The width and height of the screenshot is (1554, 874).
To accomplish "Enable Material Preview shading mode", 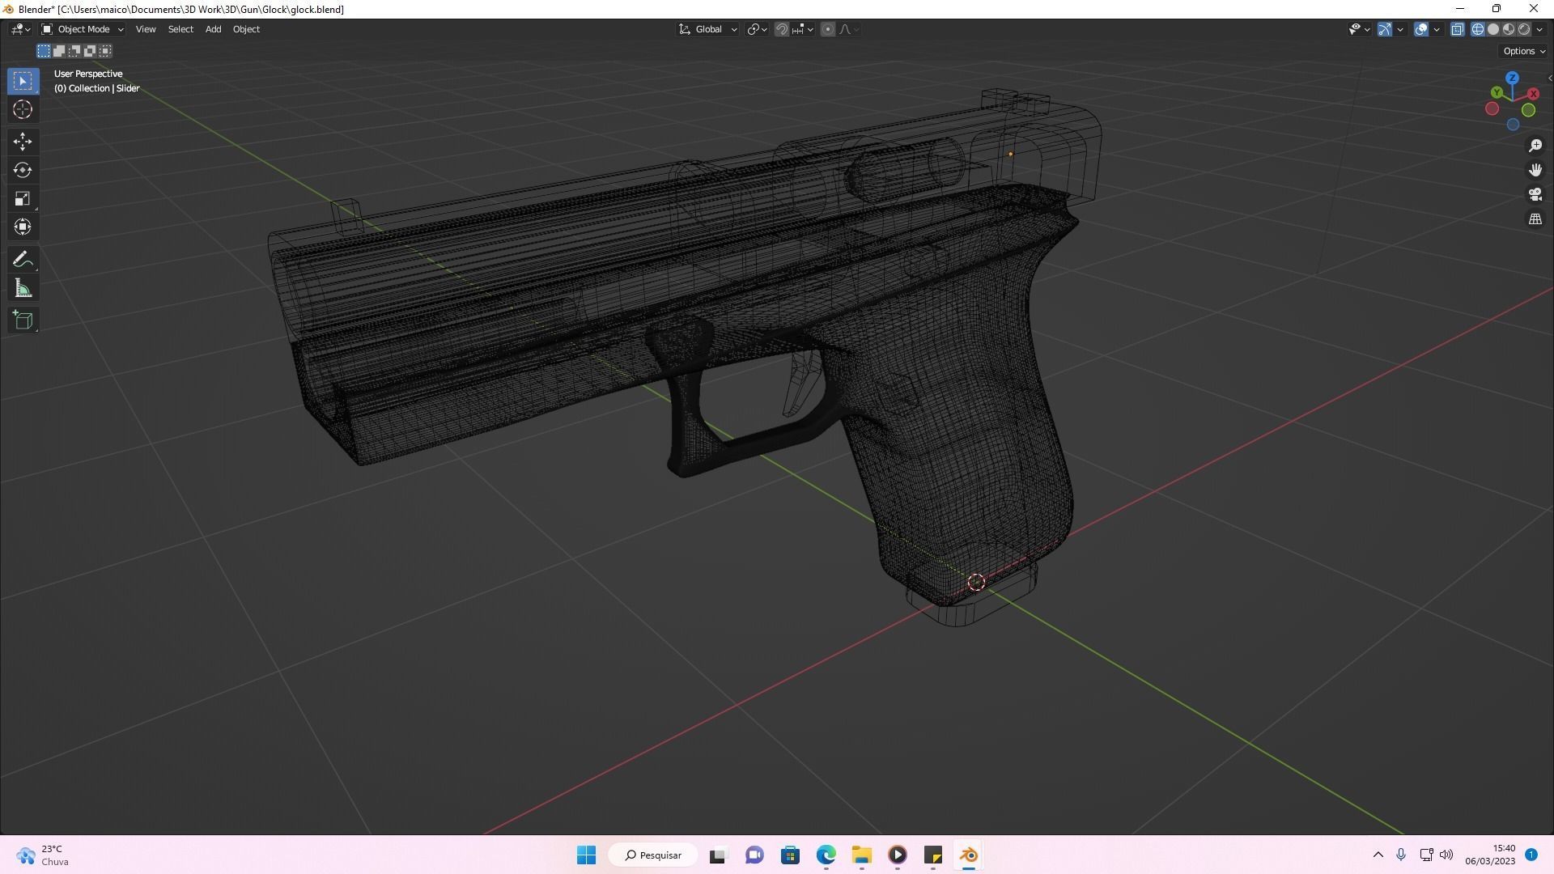I will pos(1507,28).
